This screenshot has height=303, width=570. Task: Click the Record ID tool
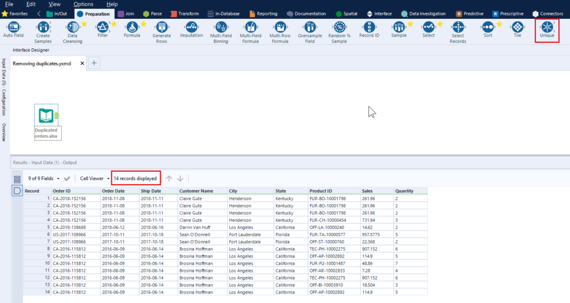369,27
